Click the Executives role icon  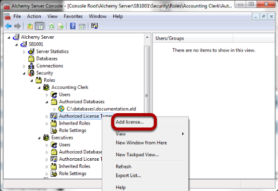[46, 137]
